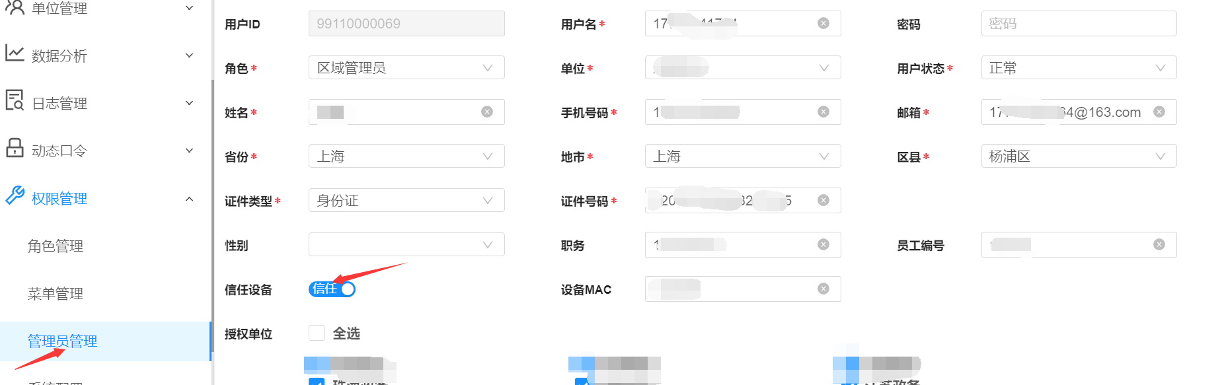Expand the 区县 dropdown showing 杨浦区
This screenshot has height=385, width=1222.
click(1078, 156)
